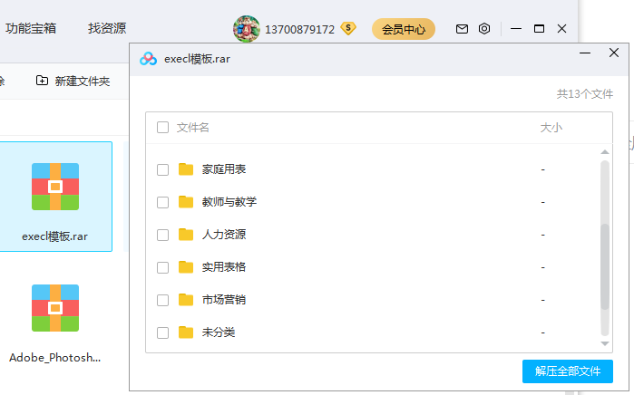The image size is (634, 395).
Task: Switch to the 找资源 tab
Action: point(107,28)
